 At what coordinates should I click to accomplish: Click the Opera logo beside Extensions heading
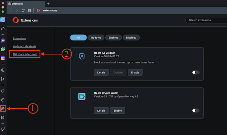pos(15,20)
